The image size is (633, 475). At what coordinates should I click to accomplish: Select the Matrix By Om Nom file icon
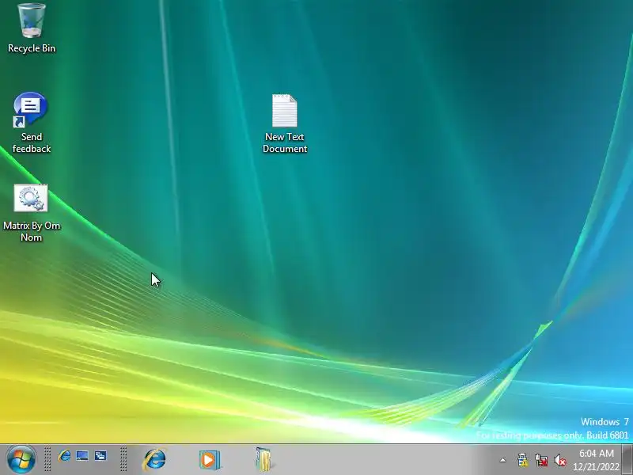(31, 199)
